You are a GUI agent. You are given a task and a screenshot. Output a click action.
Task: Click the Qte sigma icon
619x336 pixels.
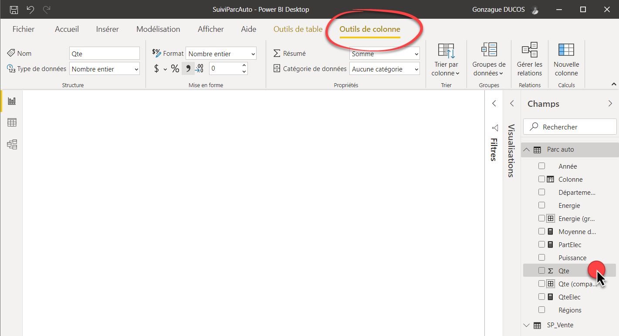click(x=550, y=271)
